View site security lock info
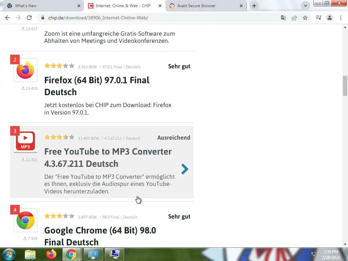 [43, 18]
